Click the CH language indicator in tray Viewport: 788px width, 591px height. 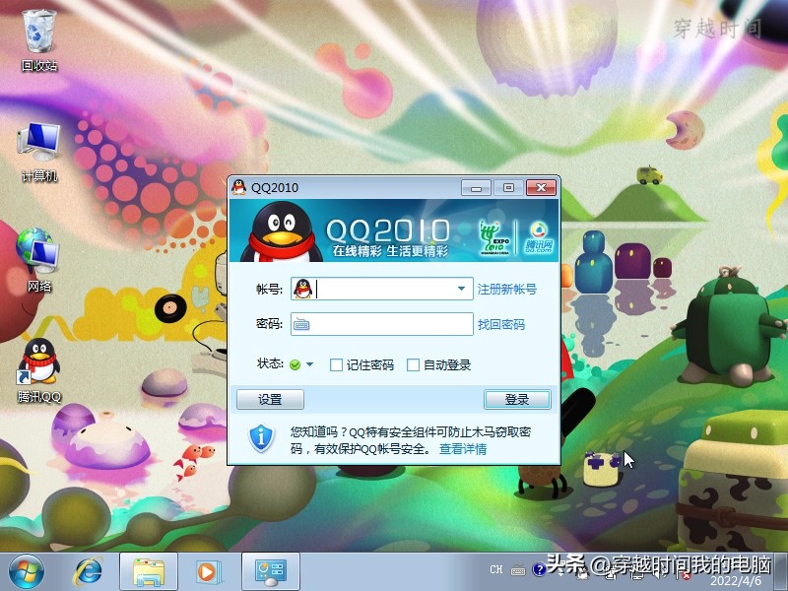click(496, 569)
